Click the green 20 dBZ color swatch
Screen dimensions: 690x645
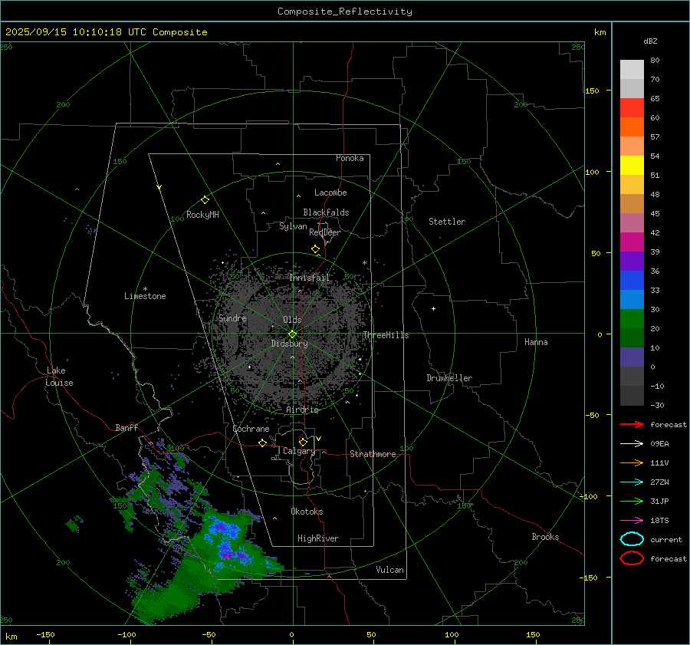pos(632,319)
